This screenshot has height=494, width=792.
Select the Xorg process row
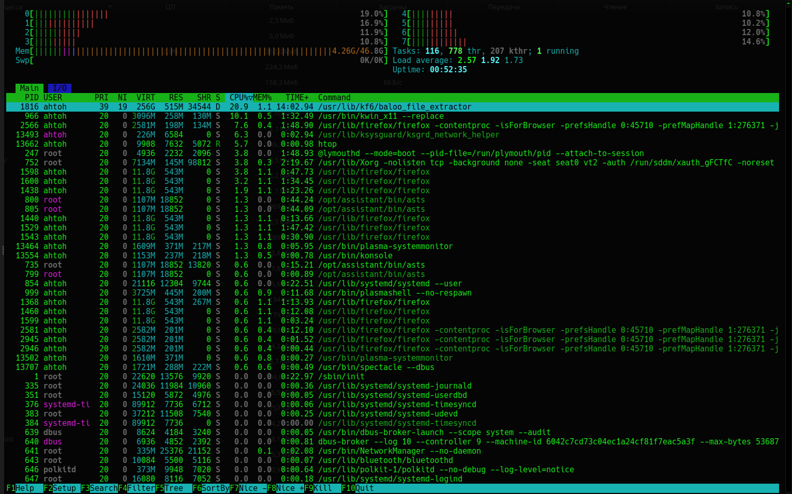tap(393, 163)
